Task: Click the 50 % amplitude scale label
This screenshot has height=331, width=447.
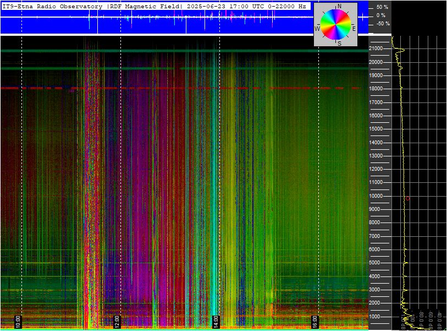Action: [382, 7]
